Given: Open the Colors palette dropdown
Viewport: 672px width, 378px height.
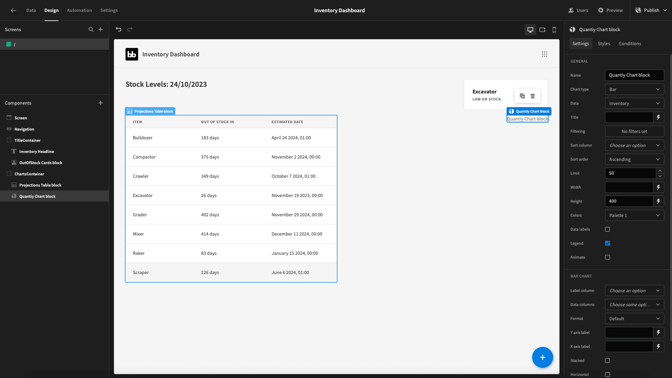Looking at the screenshot, I should click(x=634, y=215).
